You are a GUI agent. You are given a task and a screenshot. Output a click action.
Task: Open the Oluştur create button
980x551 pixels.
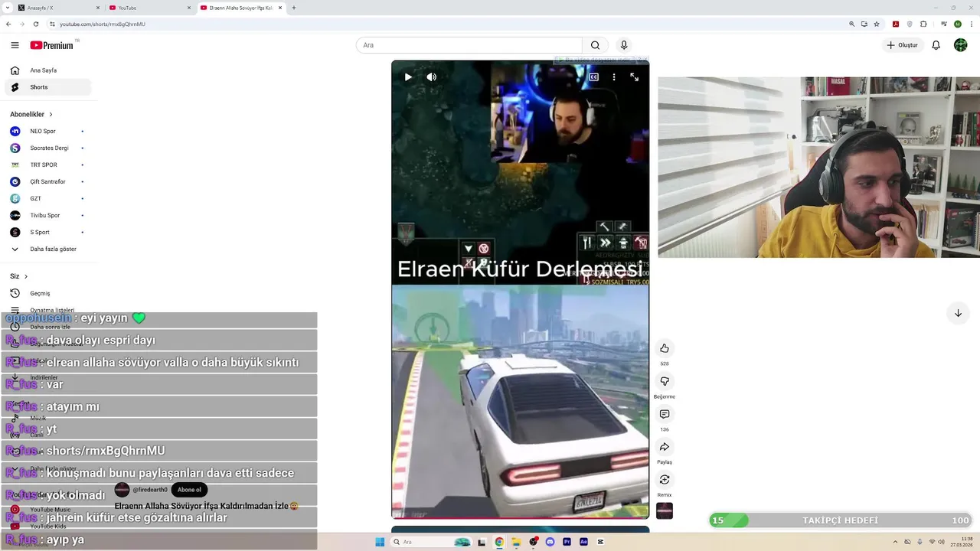click(x=902, y=45)
